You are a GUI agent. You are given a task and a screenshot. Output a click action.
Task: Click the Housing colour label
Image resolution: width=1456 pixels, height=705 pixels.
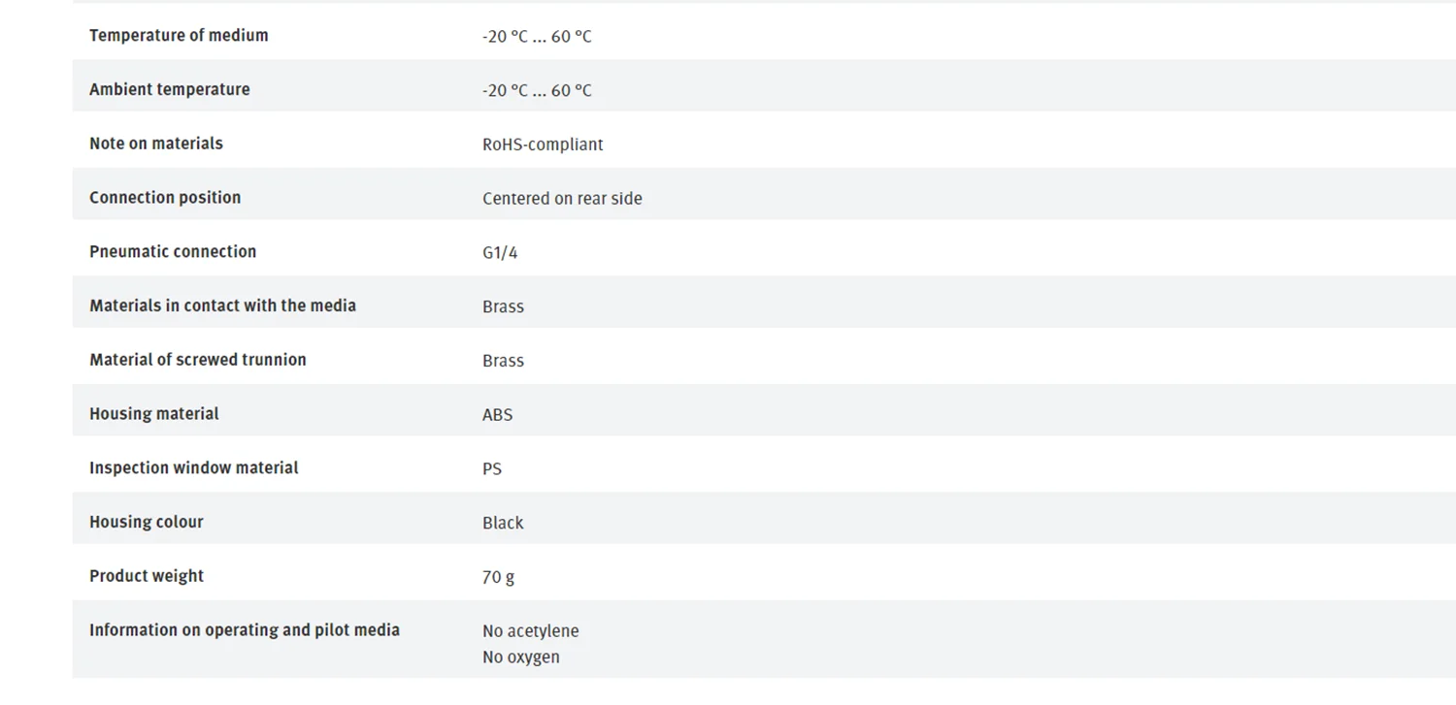click(x=147, y=522)
